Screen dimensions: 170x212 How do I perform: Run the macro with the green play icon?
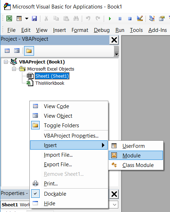[x=110, y=18]
